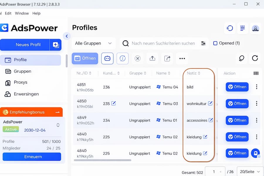Click the share profile arrow icon
Image resolution: width=264 pixels, height=176 pixels.
point(167,58)
